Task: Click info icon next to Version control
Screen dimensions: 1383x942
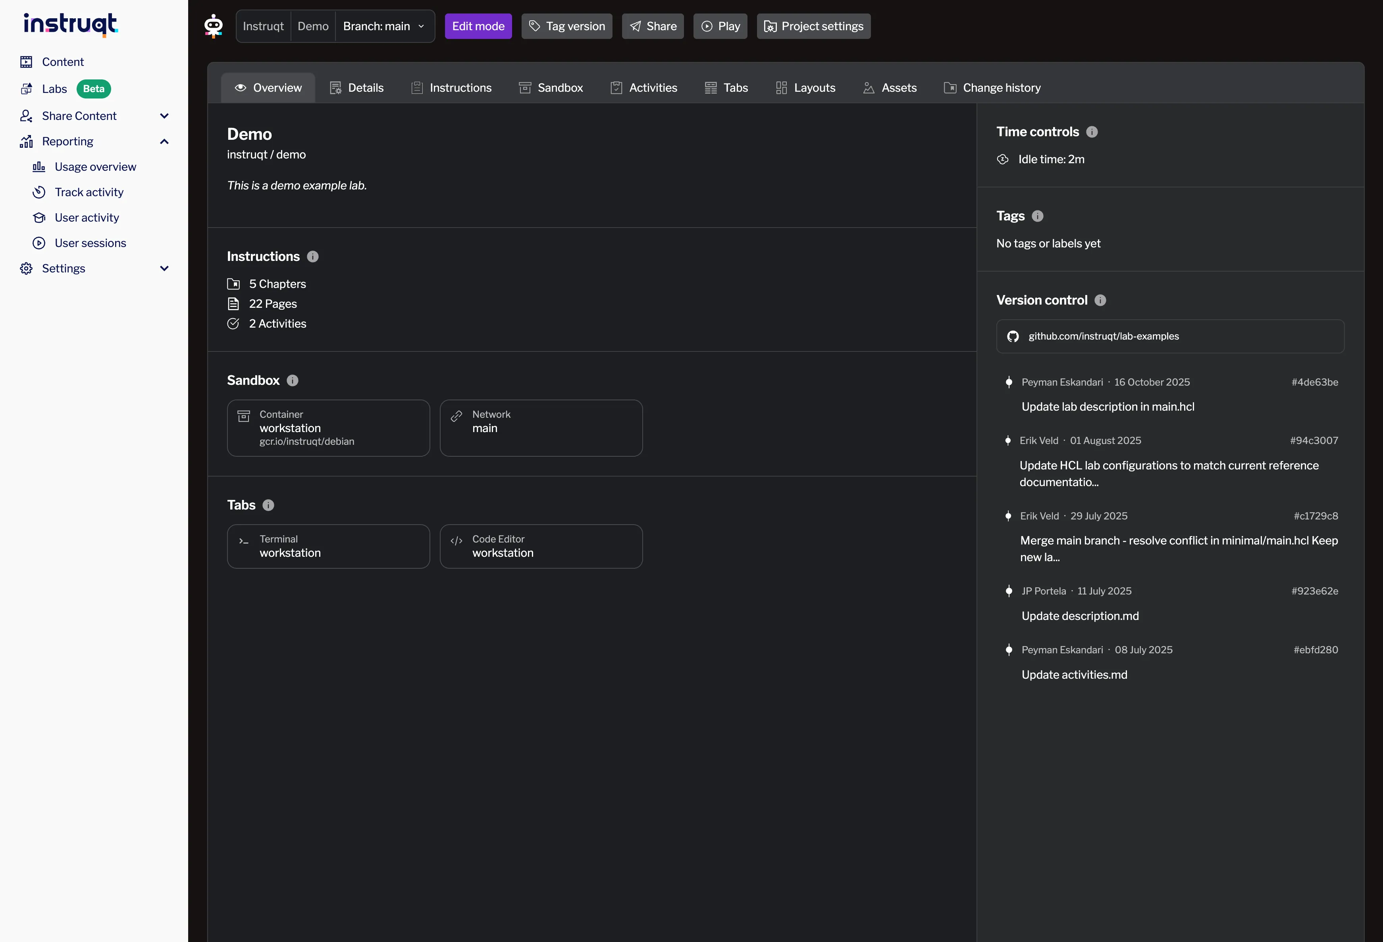Action: click(x=1100, y=300)
